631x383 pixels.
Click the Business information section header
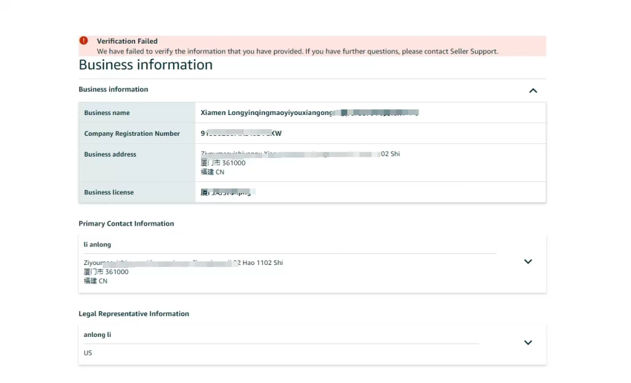[x=113, y=90]
